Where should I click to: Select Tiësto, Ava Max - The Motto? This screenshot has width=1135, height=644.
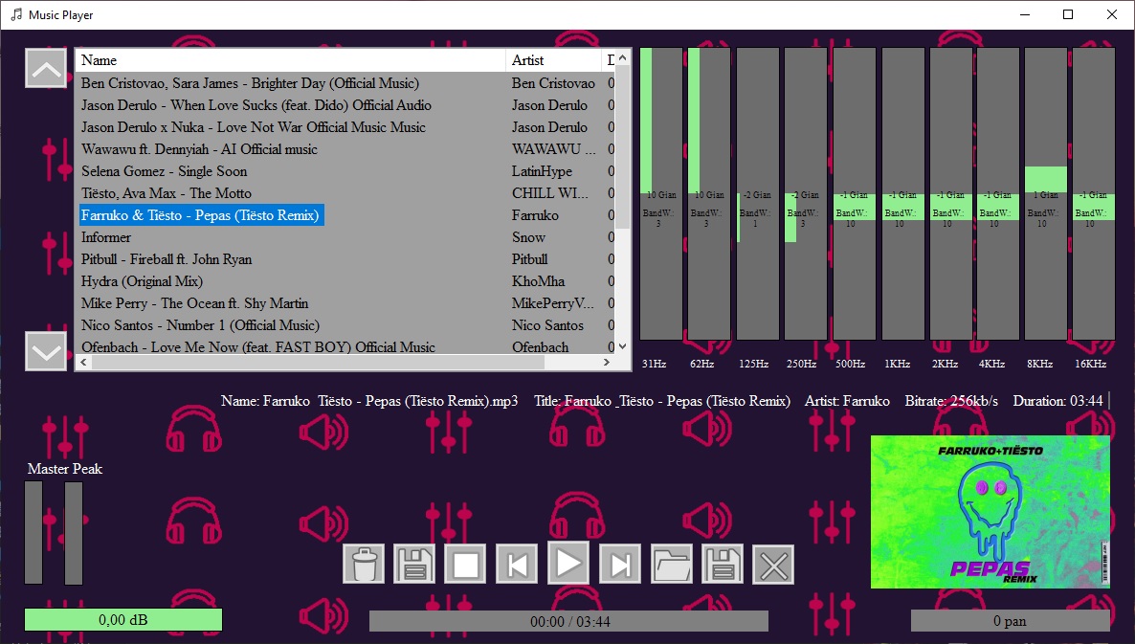click(x=167, y=193)
